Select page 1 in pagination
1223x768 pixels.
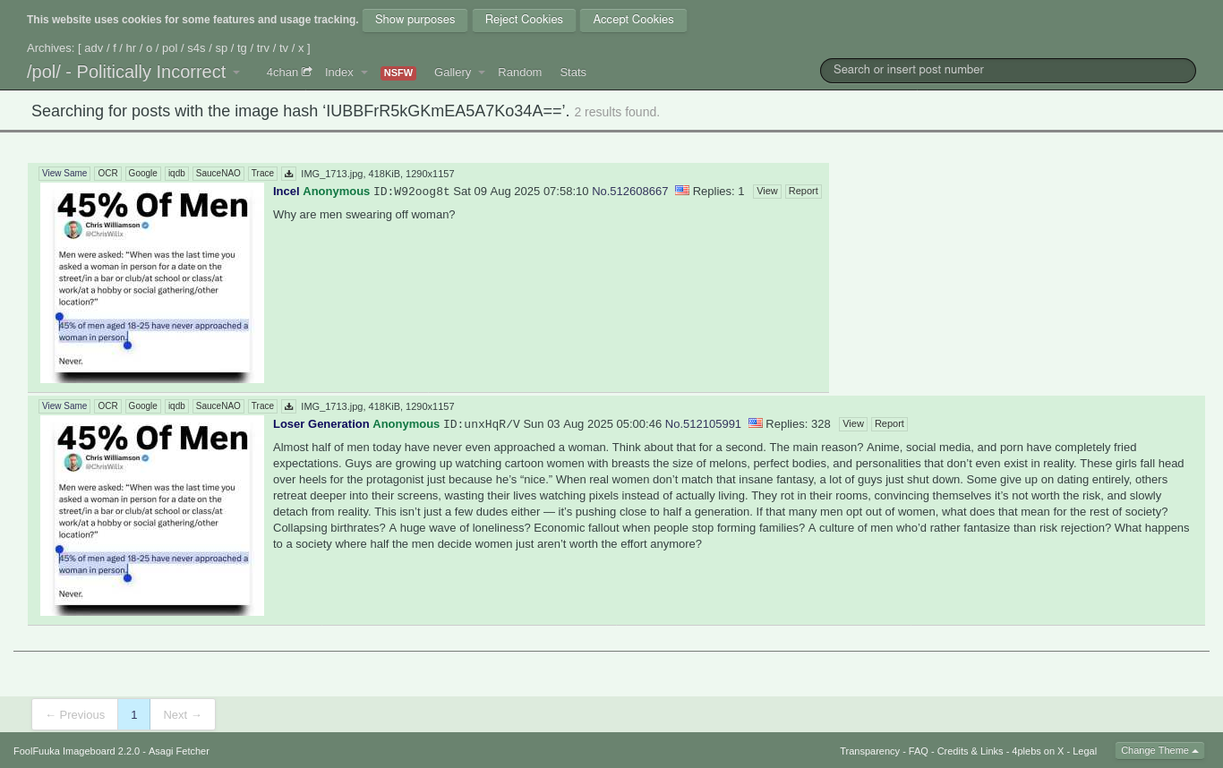coord(134,714)
